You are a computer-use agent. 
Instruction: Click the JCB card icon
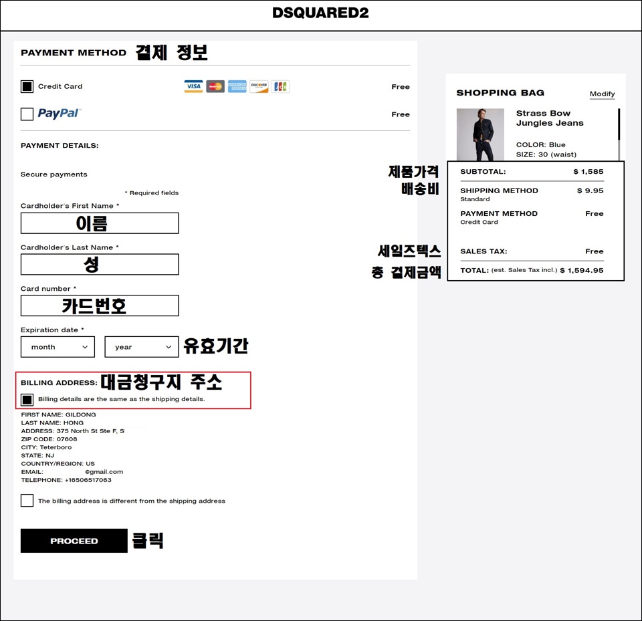click(280, 86)
